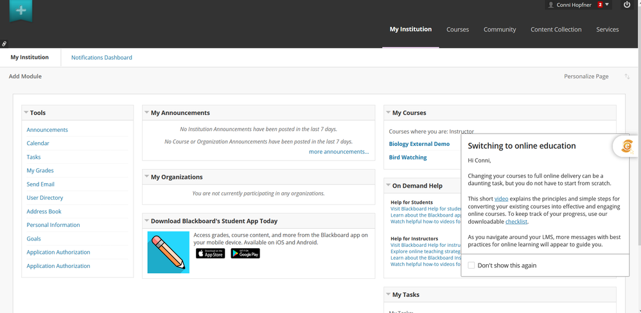Click the power logout icon
This screenshot has width=641, height=313.
pos(627,4)
